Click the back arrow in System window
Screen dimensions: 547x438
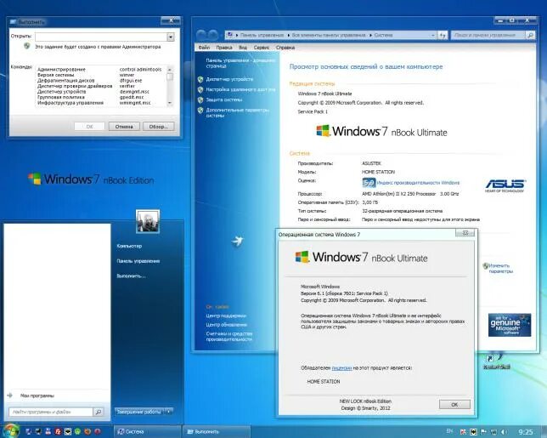(x=201, y=35)
